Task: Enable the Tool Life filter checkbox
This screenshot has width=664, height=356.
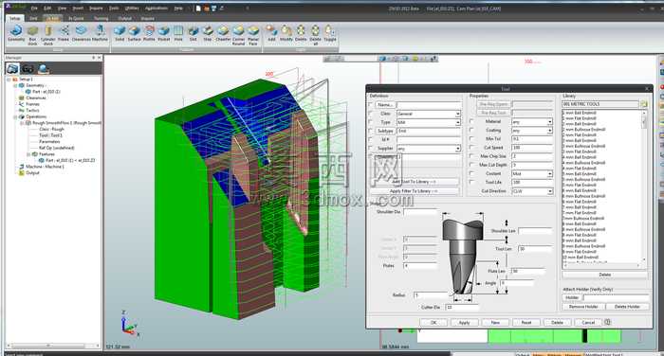Action: (x=471, y=182)
